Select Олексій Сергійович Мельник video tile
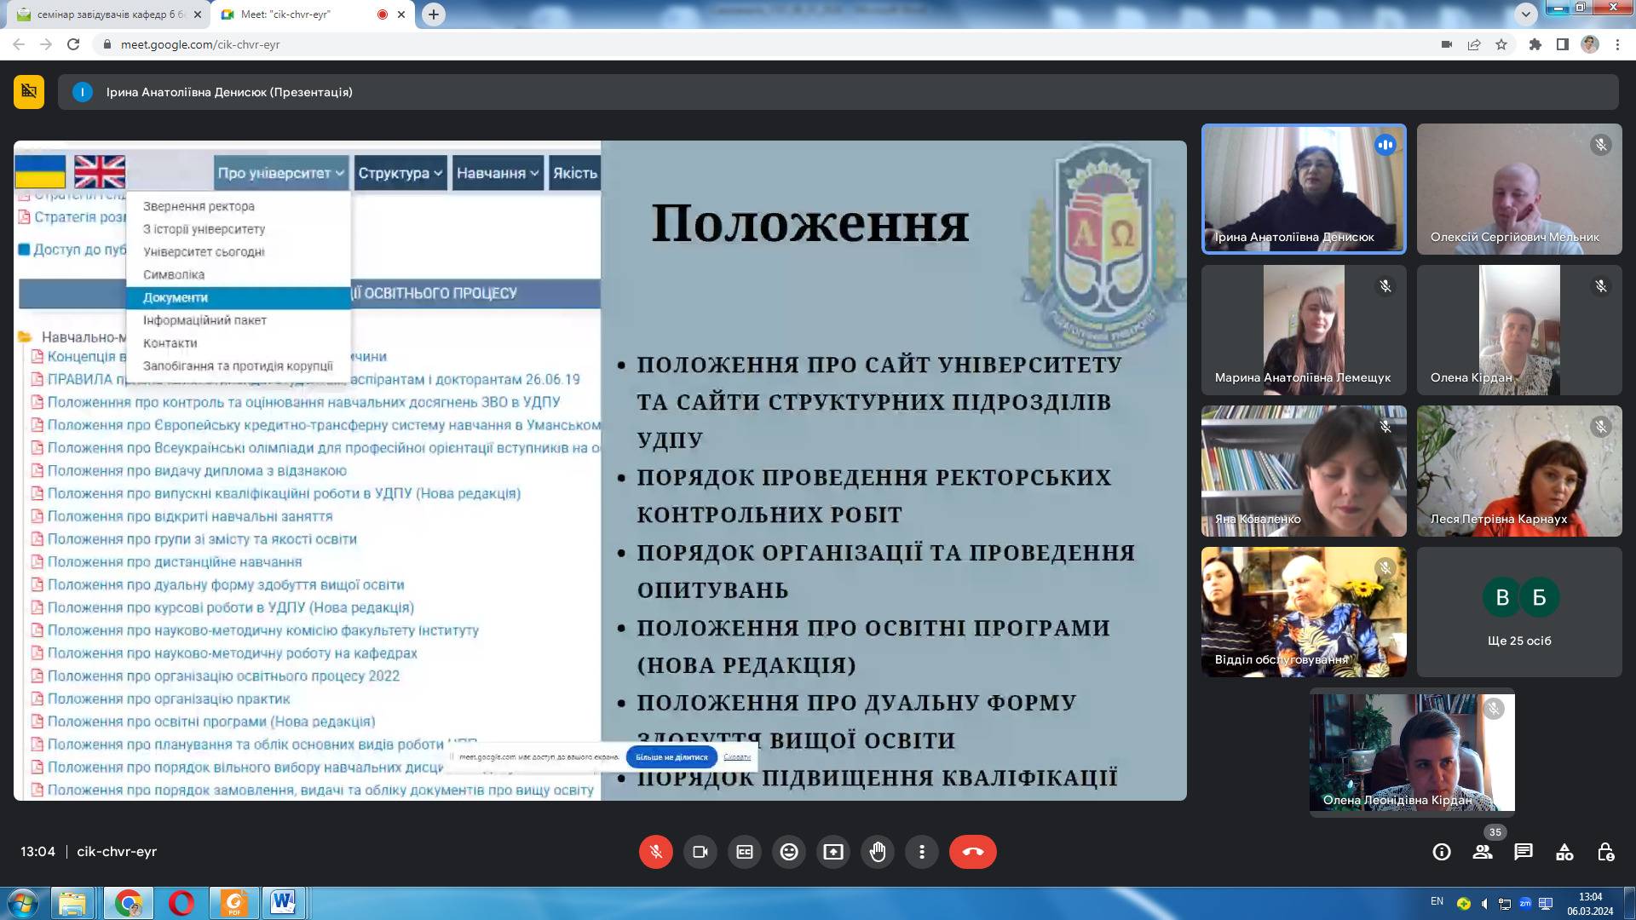1636x920 pixels. pyautogui.click(x=1519, y=189)
